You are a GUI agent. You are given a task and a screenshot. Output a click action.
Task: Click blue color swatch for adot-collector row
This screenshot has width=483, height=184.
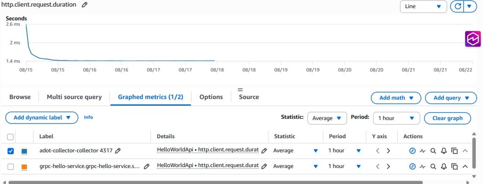tap(25, 151)
